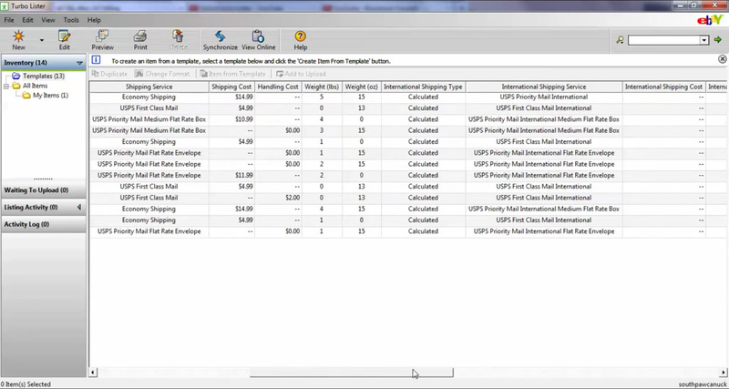Sort by International Shipping Cost column header
Screen dimensions: 729x389
point(664,87)
